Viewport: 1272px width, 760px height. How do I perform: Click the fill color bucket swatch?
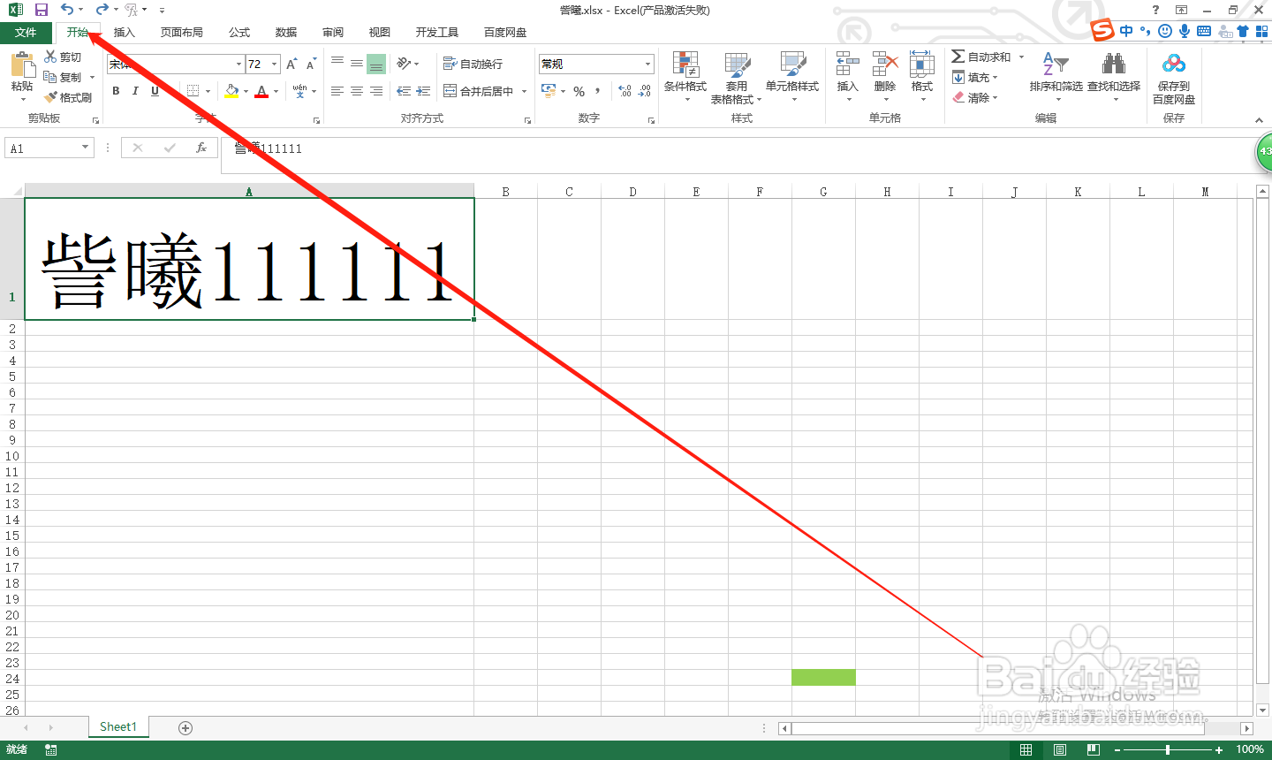(x=231, y=91)
